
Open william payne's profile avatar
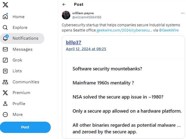pyautogui.click(x=66, y=15)
